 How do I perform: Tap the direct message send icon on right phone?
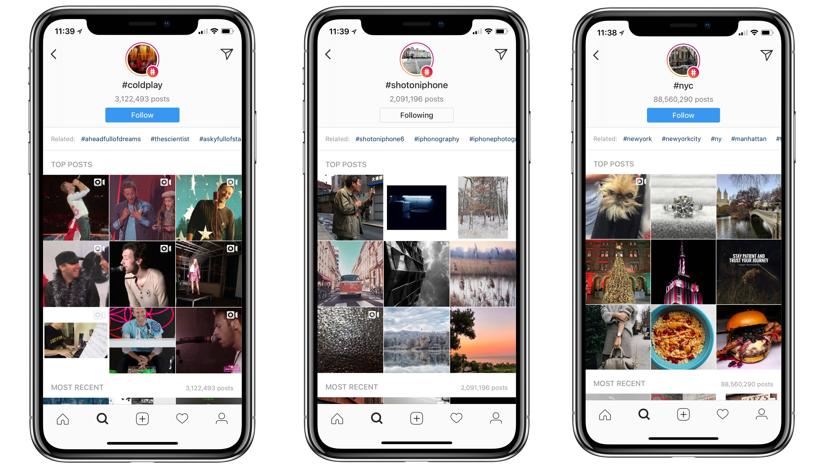point(767,55)
